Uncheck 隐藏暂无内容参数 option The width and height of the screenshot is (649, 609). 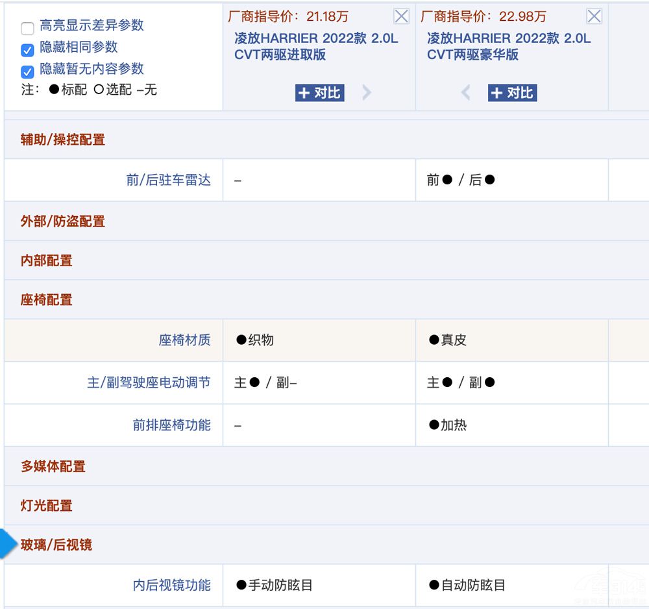point(27,71)
